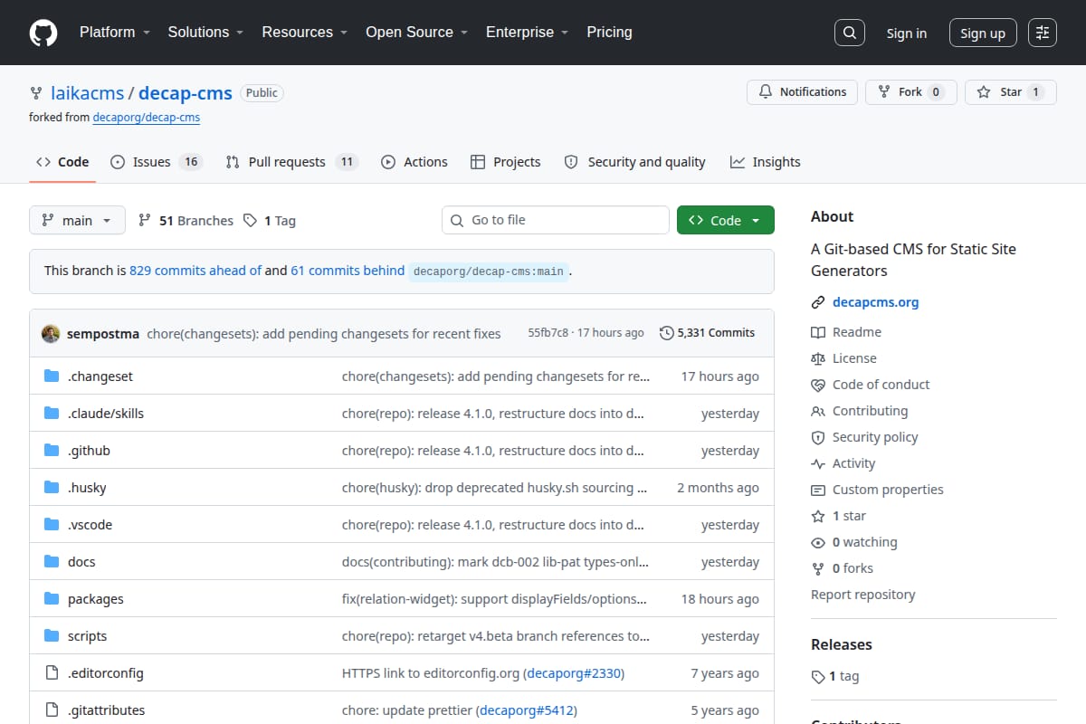
Task: Open the decaporg/decap-cms fork source link
Action: [x=147, y=118]
